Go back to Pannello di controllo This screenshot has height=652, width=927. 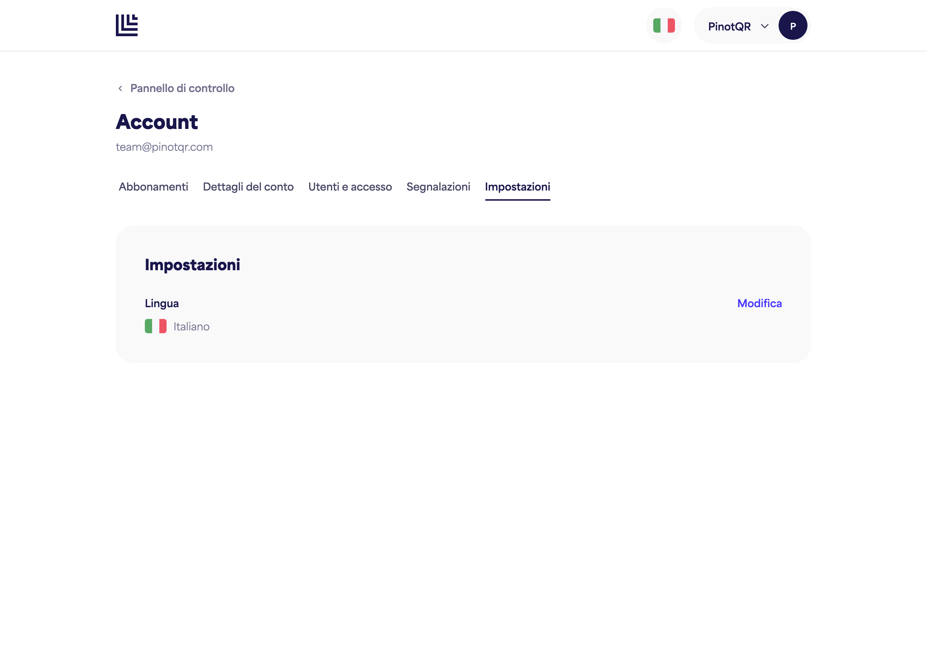coord(182,88)
